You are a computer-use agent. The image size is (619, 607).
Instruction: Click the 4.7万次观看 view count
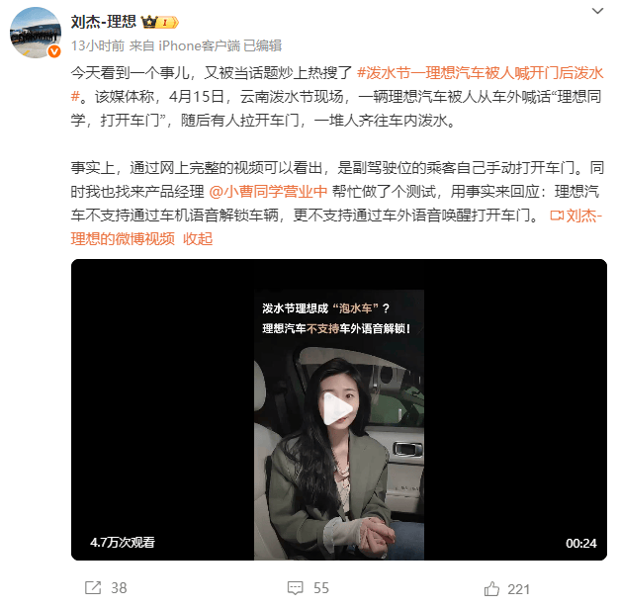123,543
